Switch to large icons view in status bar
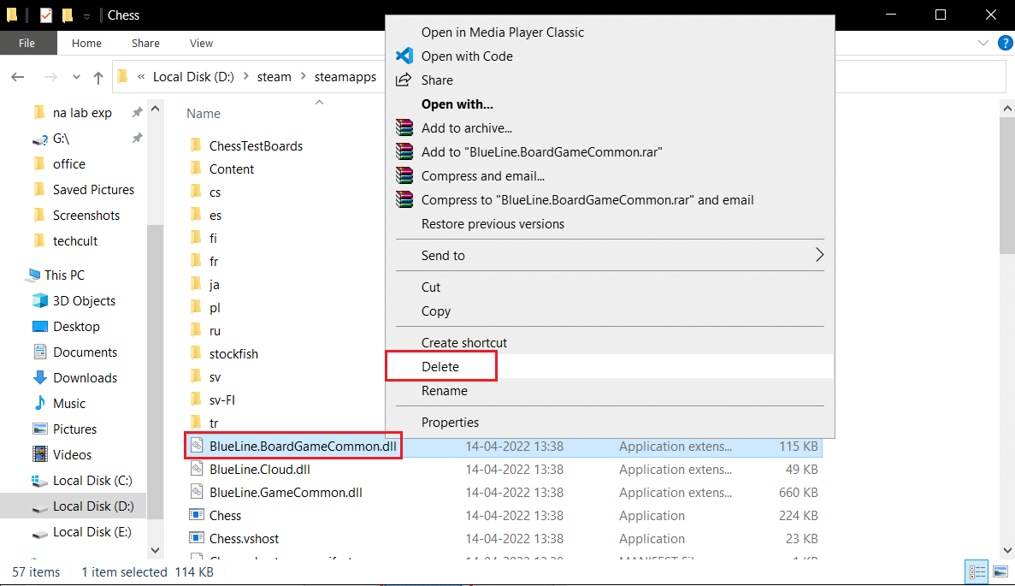Screen dimensions: 1015x586 click(x=1000, y=571)
